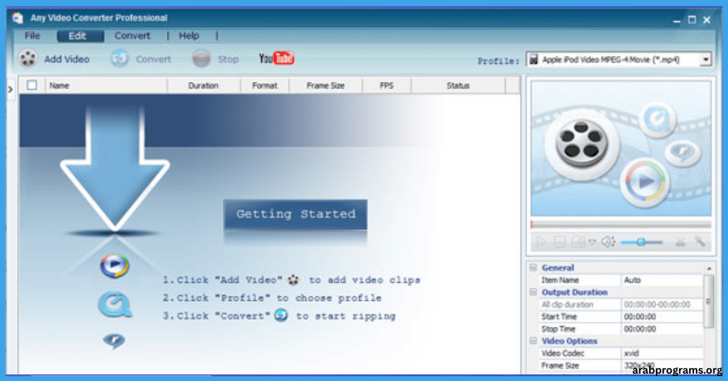Open the Help menu
Screen dimensions: 728x381
point(189,36)
